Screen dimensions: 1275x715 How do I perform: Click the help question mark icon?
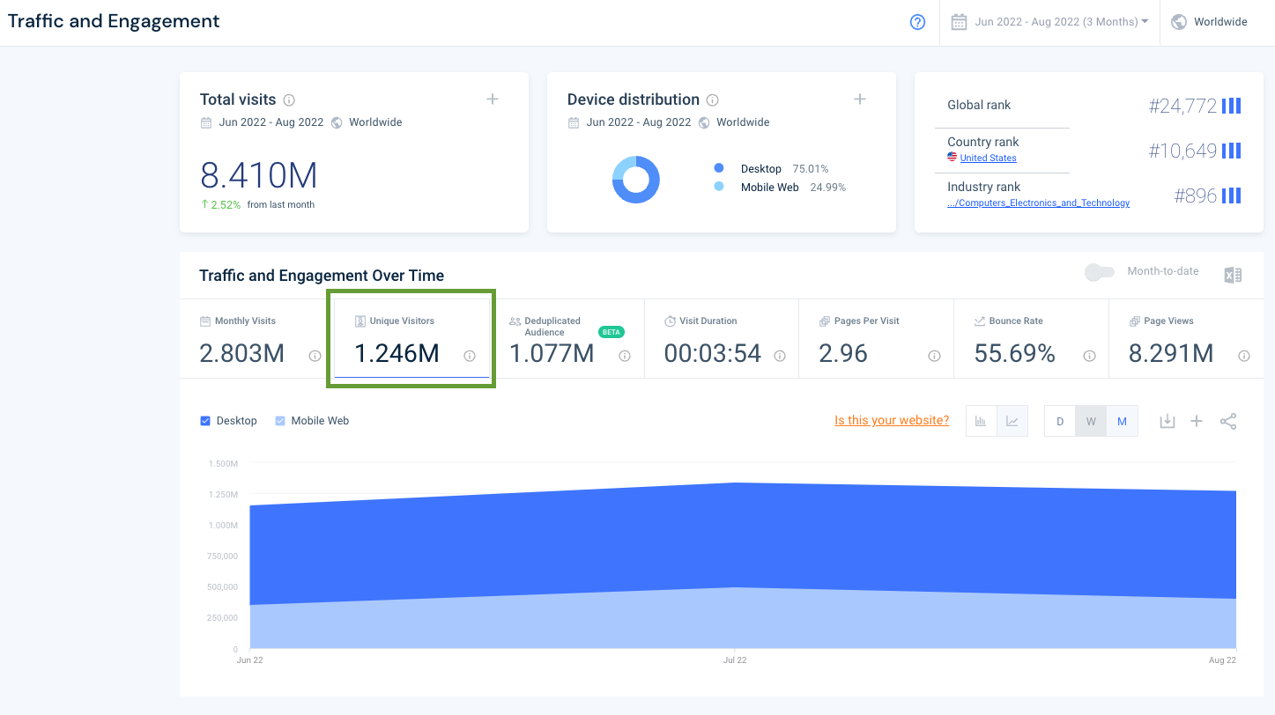pyautogui.click(x=917, y=22)
